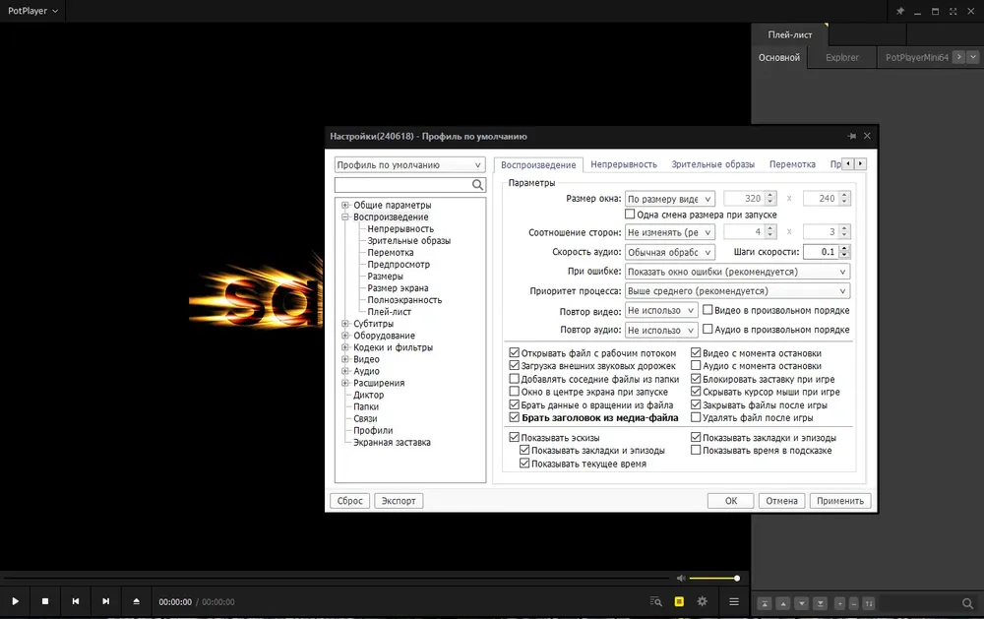The width and height of the screenshot is (984, 619).
Task: Click the Экспорт button
Action: click(x=399, y=501)
